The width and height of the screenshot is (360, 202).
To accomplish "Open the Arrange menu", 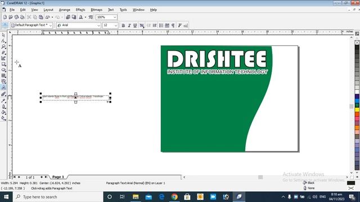I will coord(65,10).
